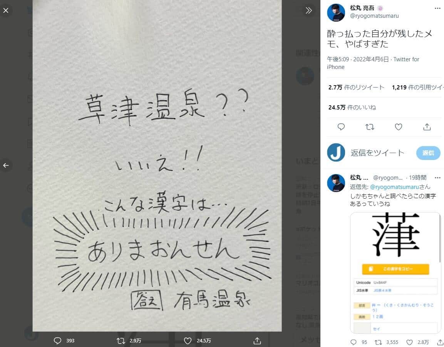Open the kanji 葎 screenshot thumbnail
This screenshot has height=347, width=444.
pyautogui.click(x=395, y=273)
